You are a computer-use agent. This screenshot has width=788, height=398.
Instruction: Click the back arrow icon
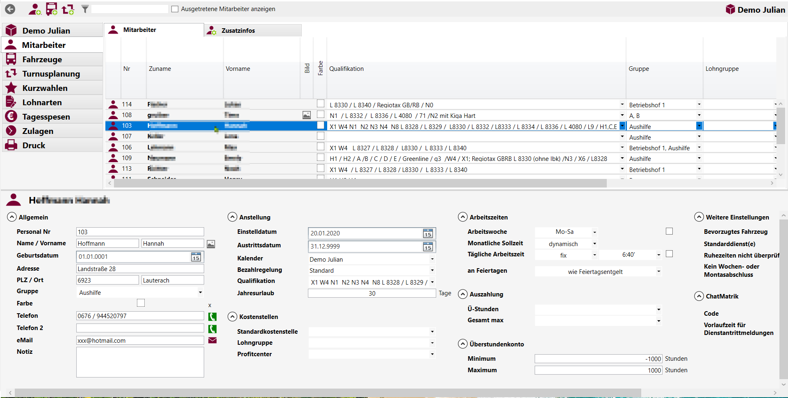[x=10, y=9]
